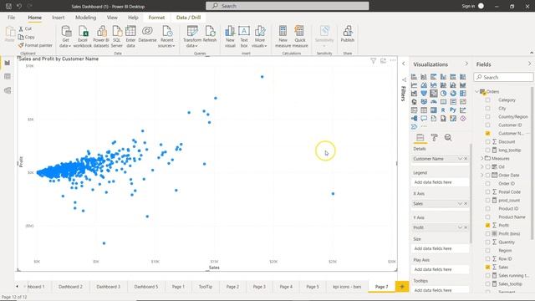The height and width of the screenshot is (301, 535).
Task: Select the Funnel visual
Action: click(x=424, y=93)
